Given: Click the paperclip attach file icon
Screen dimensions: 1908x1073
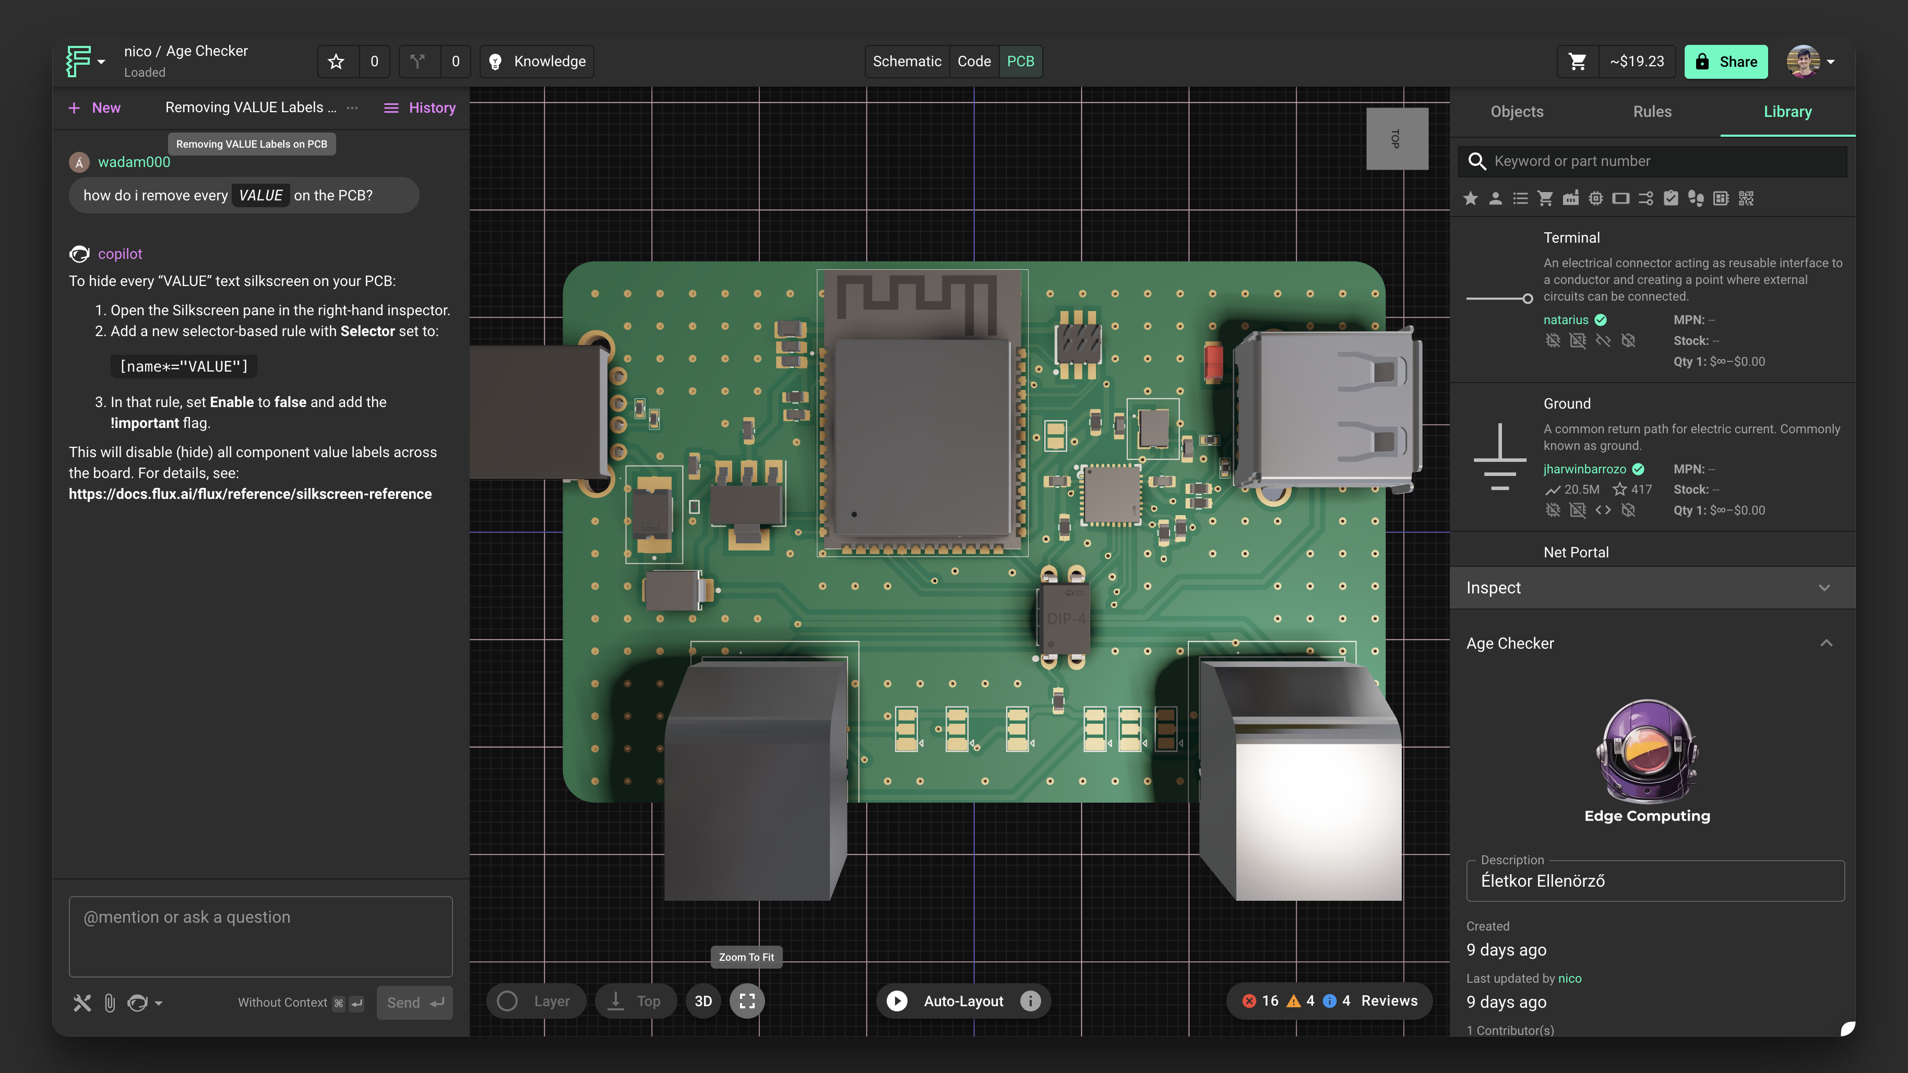Looking at the screenshot, I should [x=110, y=1003].
